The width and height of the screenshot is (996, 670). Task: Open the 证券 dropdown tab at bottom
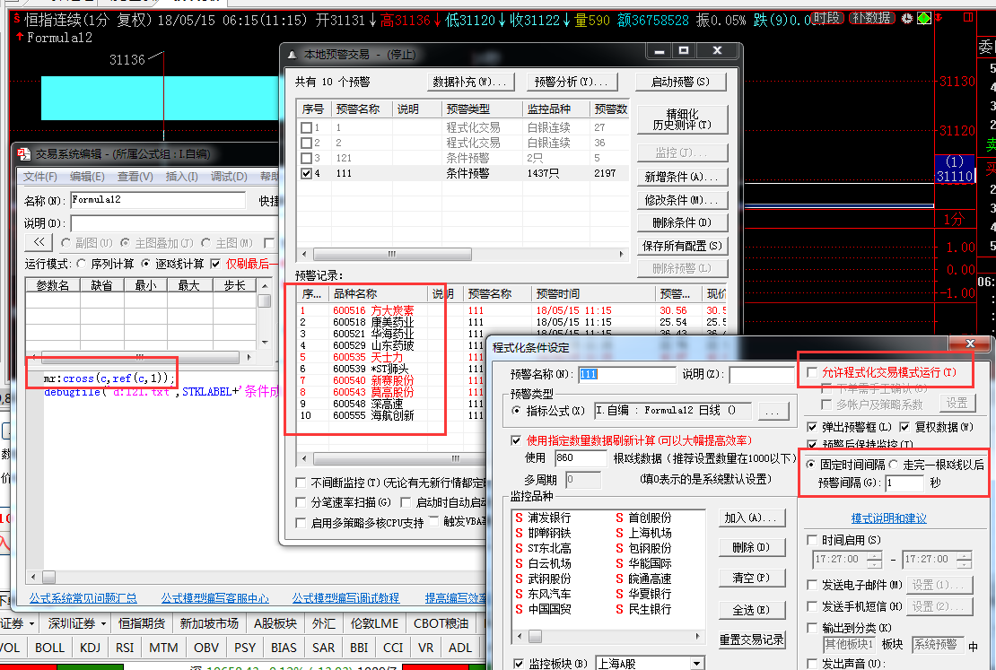click(18, 623)
